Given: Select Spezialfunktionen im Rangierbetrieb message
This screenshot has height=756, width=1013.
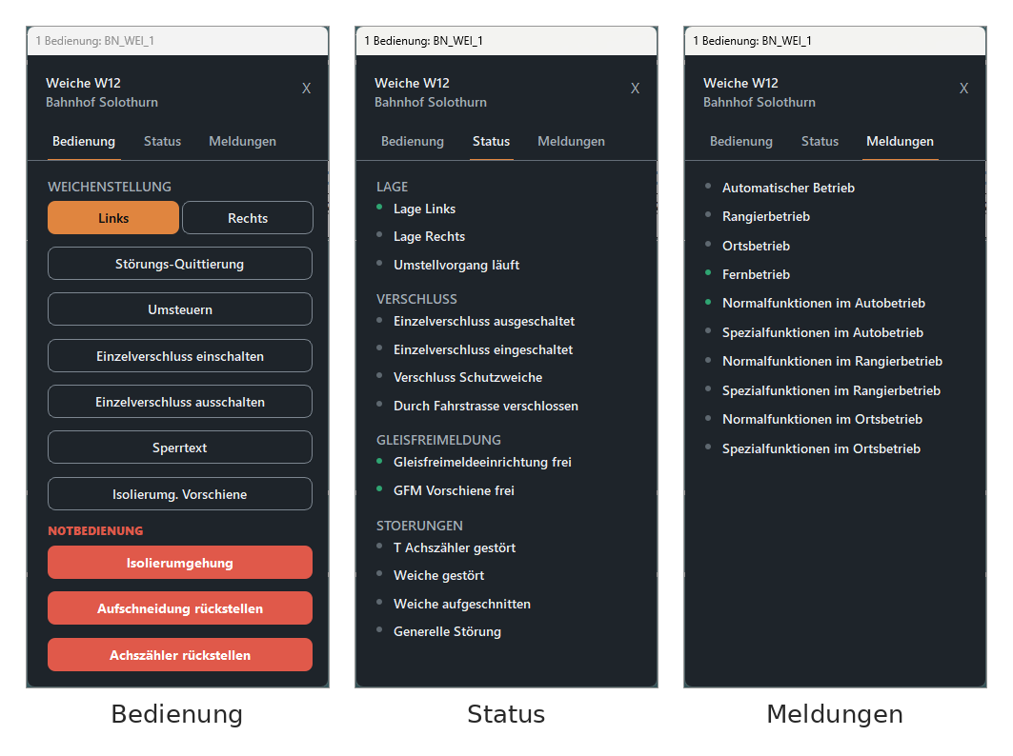Looking at the screenshot, I should [x=823, y=390].
